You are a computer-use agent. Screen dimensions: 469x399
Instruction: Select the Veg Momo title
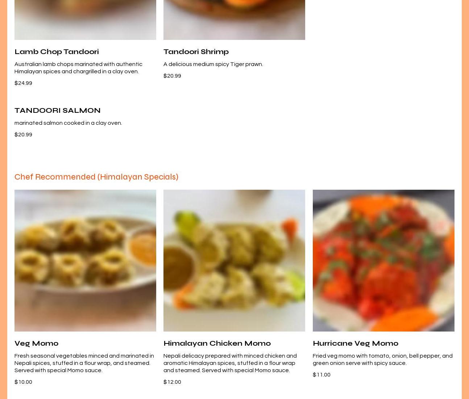coord(36,343)
